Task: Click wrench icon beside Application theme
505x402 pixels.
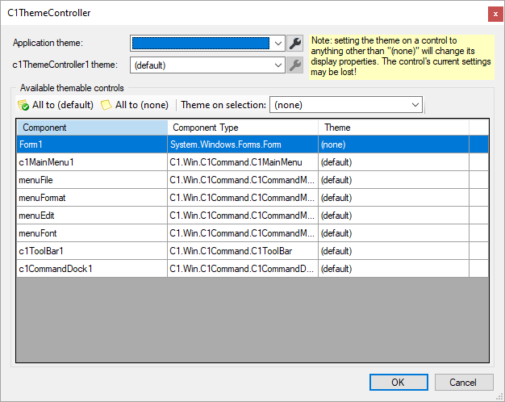Action: click(296, 44)
